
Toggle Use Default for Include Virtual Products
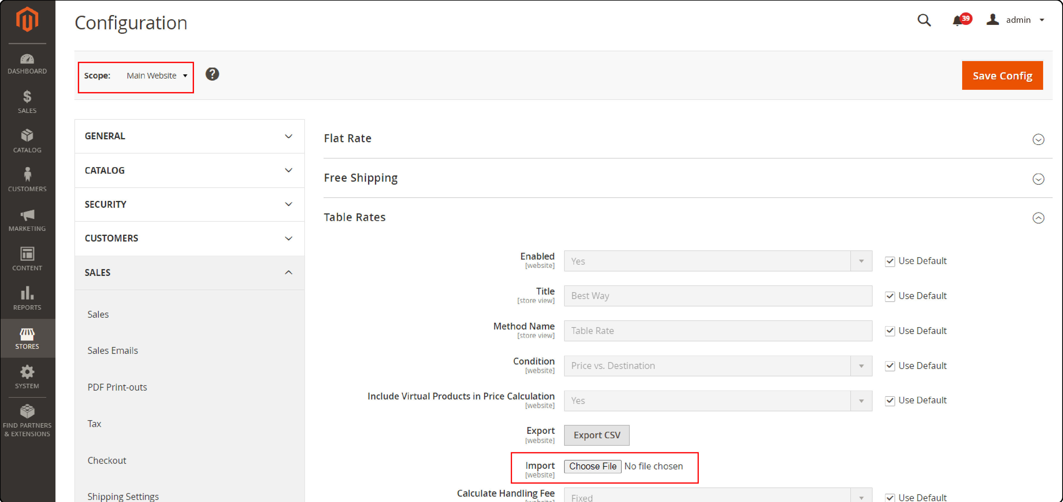pyautogui.click(x=890, y=401)
